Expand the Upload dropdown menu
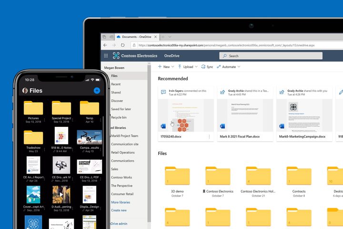This screenshot has width=343, height=229. pos(188,67)
